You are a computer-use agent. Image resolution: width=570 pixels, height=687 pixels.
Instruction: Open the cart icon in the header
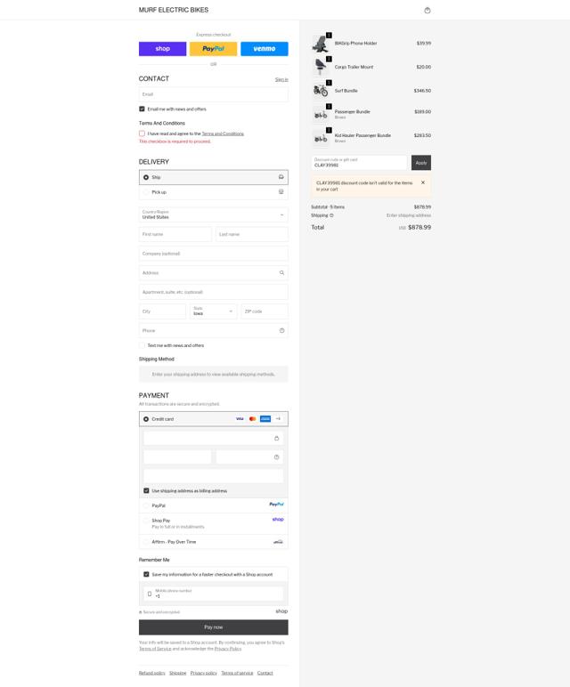click(427, 10)
